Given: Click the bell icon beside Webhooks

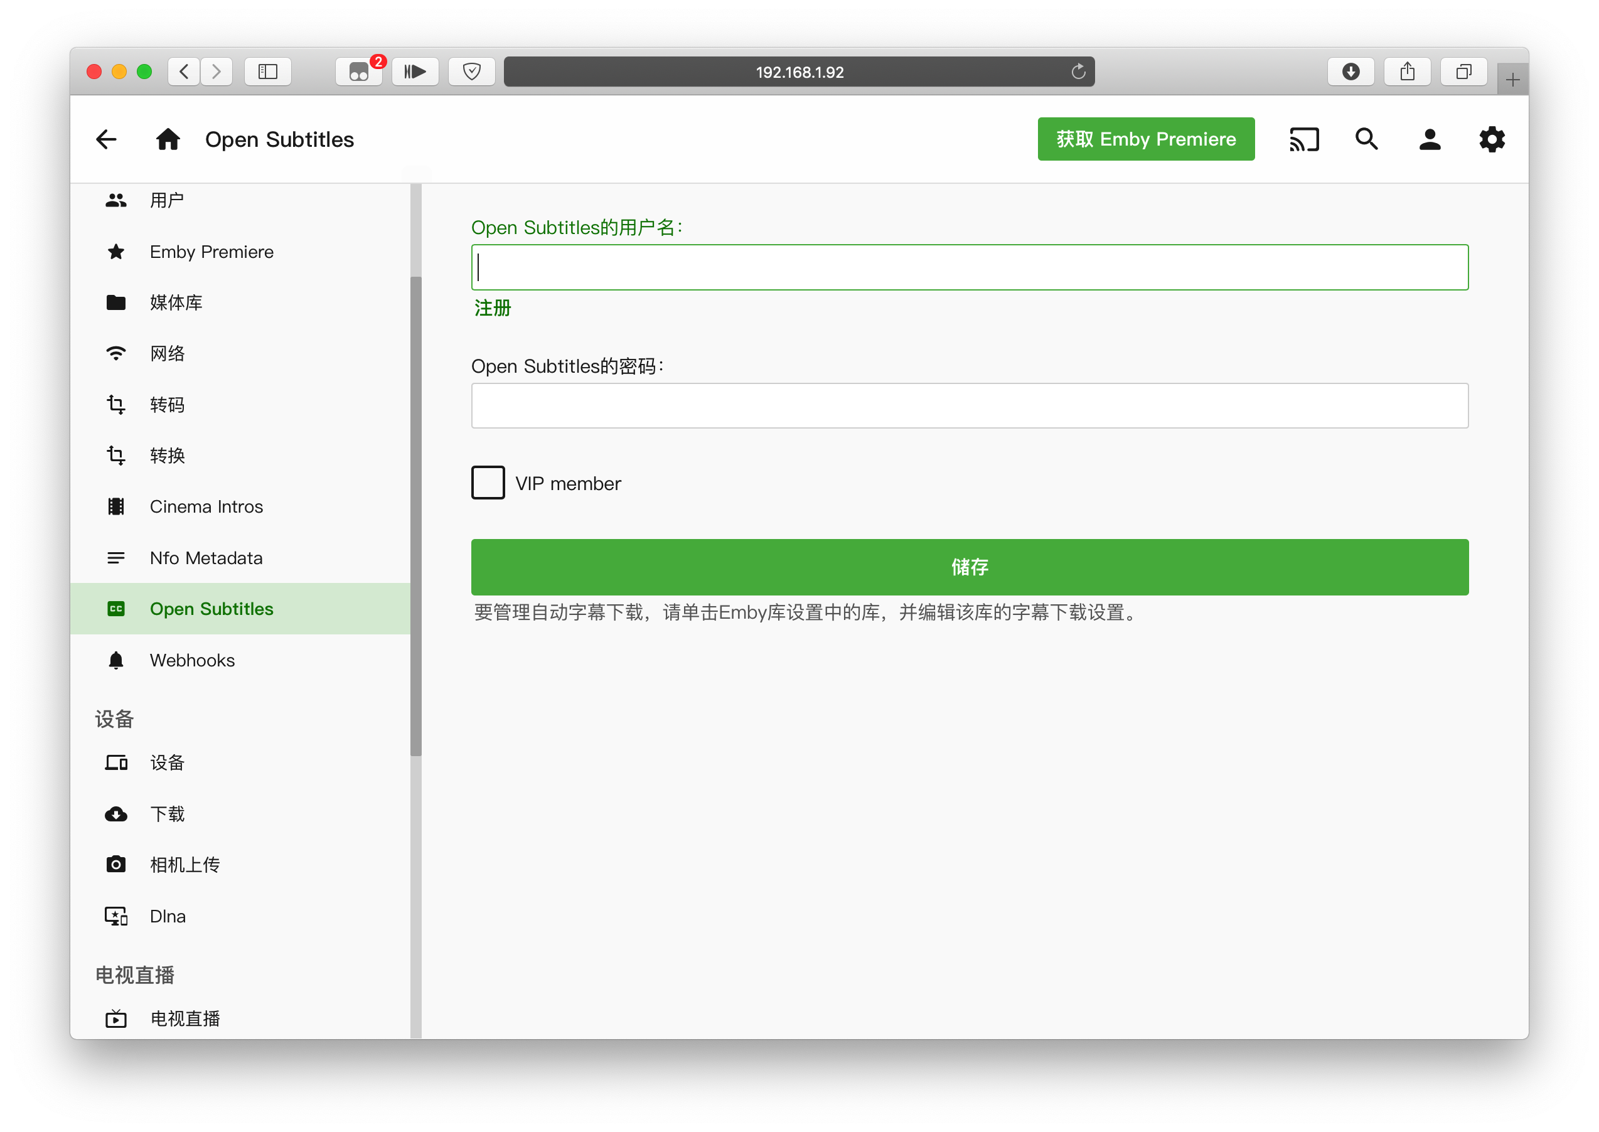Looking at the screenshot, I should (115, 660).
